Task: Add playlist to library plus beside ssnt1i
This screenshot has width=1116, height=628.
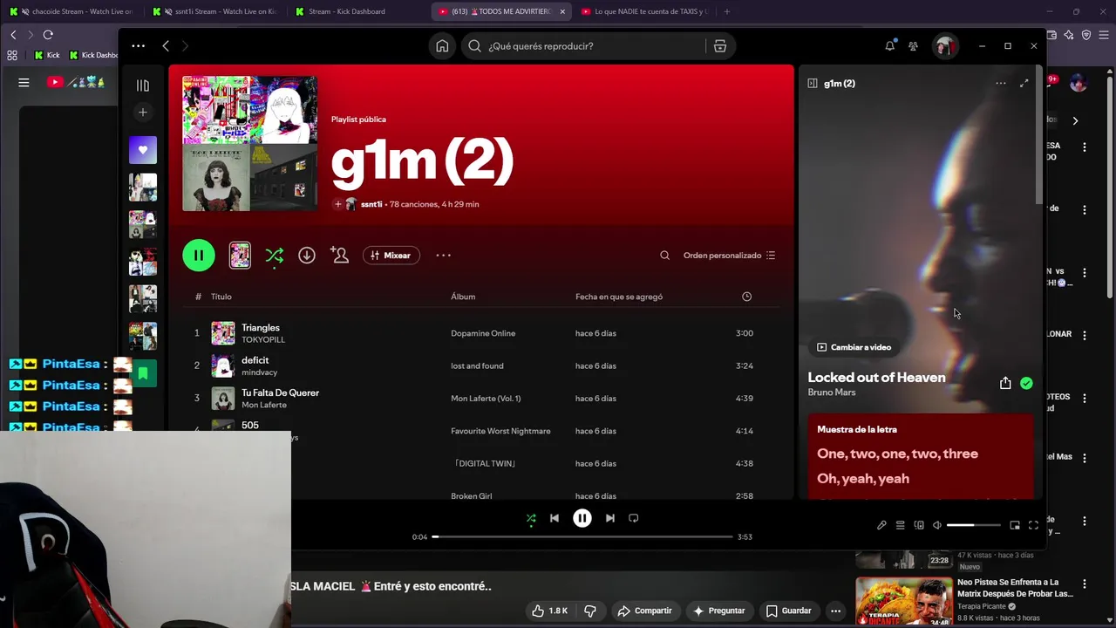Action: coord(337,204)
